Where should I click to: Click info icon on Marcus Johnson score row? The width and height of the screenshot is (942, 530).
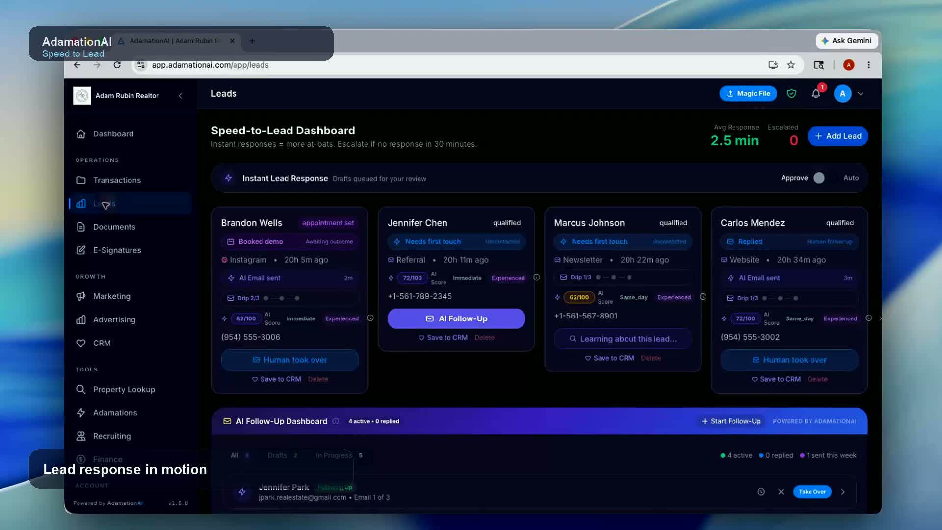[x=703, y=297]
